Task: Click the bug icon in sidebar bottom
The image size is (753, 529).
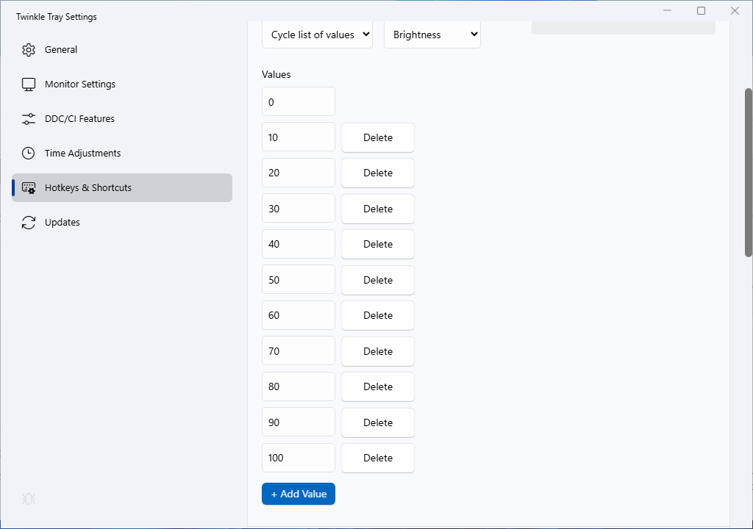Action: 29,499
